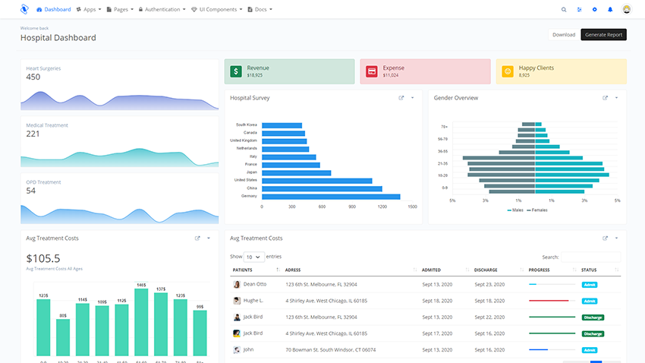Click the search magnifier icon in top bar
Viewport: 645px width, 363px height.
563,10
